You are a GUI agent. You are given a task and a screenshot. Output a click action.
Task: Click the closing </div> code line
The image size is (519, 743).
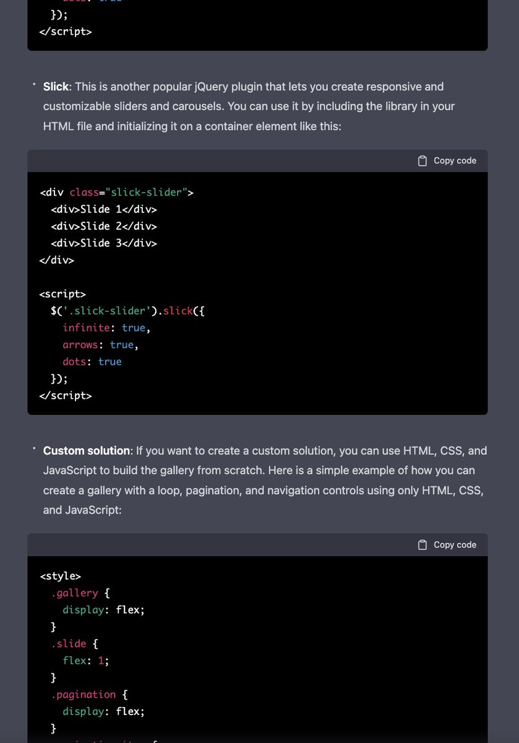click(57, 260)
